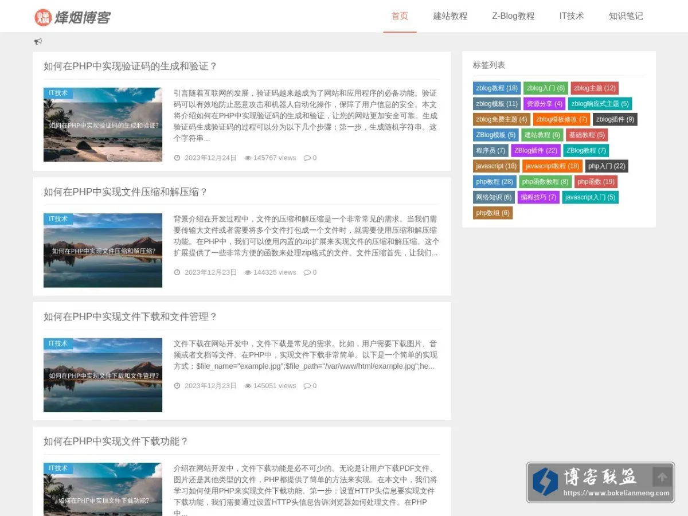Viewport: 688px width, 516px height.
Task: Open article 如何在PHP中实现文件压缩和解压缩
Action: pos(126,191)
